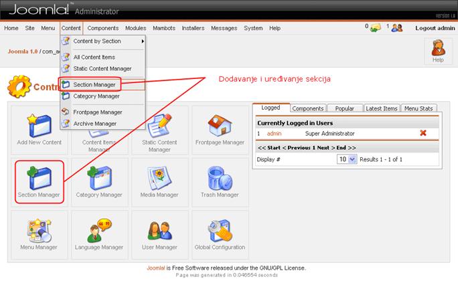The width and height of the screenshot is (458, 285).
Task: Open the Content menu in the menu bar
Action: 71,28
